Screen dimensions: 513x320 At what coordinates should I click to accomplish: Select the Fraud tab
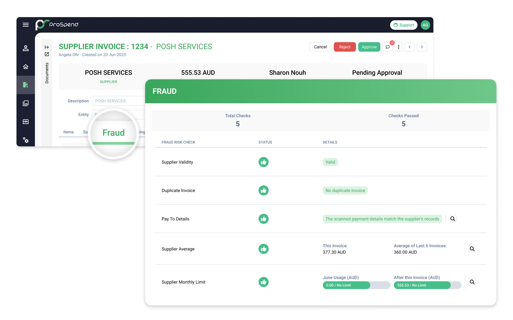(114, 133)
